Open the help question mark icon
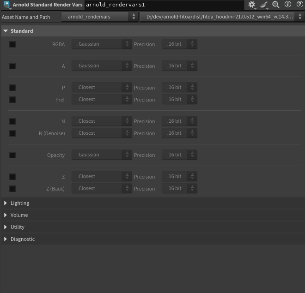Image resolution: width=305 pixels, height=293 pixels. click(300, 4)
